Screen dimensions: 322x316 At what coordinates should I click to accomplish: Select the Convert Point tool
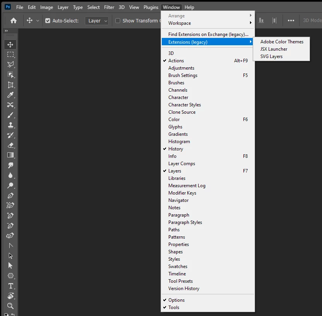10,246
